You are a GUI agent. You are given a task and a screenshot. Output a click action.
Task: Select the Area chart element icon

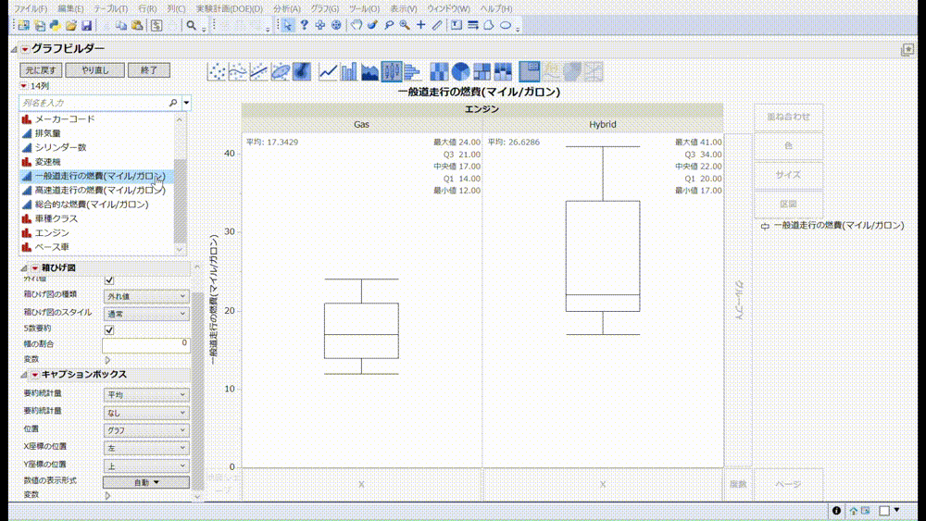click(x=370, y=72)
